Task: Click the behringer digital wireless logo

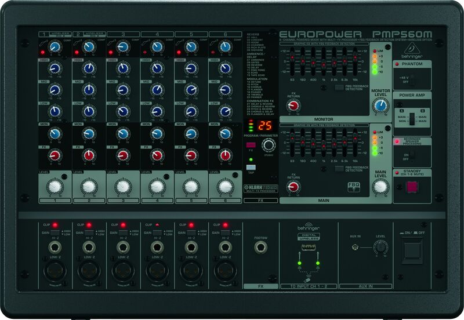Action: 309,231
